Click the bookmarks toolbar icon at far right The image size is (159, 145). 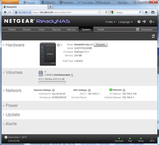pos(153,12)
